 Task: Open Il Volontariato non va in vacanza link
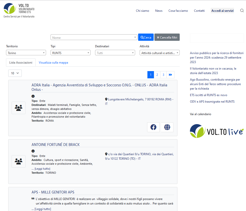point(213,71)
